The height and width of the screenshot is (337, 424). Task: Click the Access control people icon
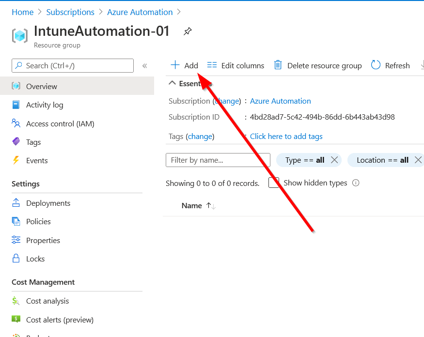pos(16,123)
